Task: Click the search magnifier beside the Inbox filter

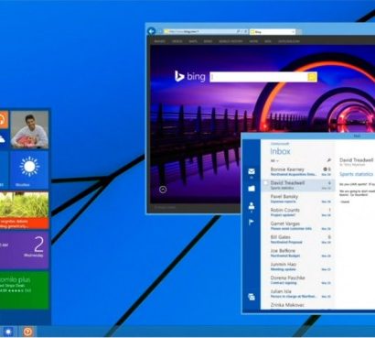Action: pos(328,160)
